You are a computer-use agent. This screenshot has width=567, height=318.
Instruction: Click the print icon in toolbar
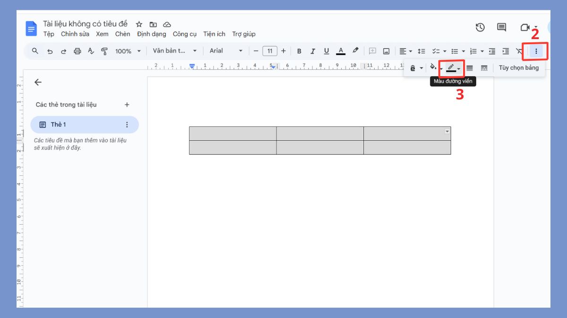coord(77,51)
